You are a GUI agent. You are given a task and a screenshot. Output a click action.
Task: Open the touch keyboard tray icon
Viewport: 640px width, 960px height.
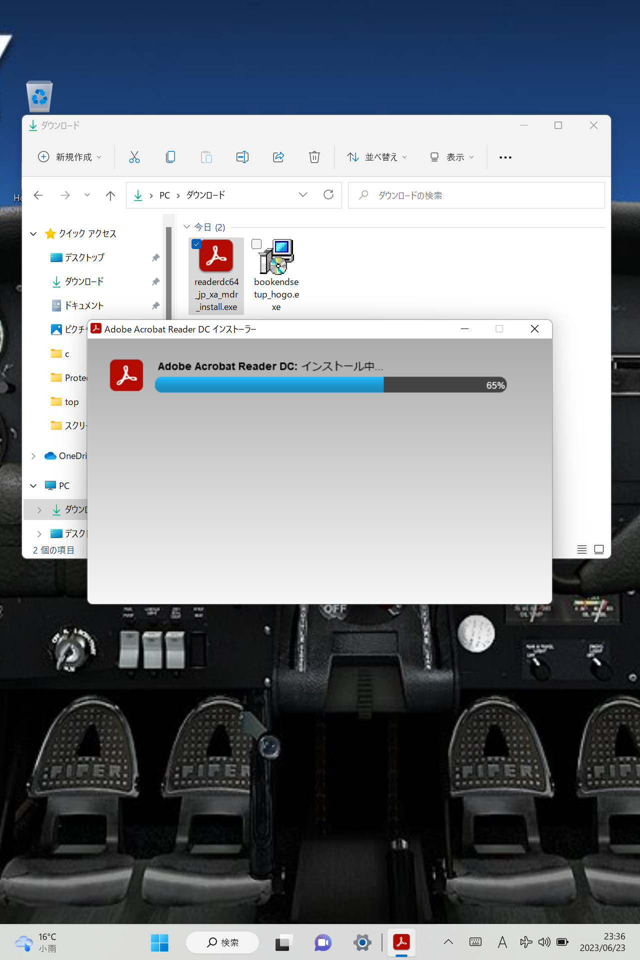coord(475,942)
